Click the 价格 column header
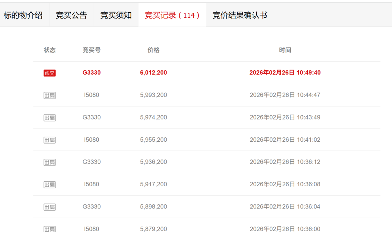The height and width of the screenshot is (232, 392). pyautogui.click(x=153, y=50)
